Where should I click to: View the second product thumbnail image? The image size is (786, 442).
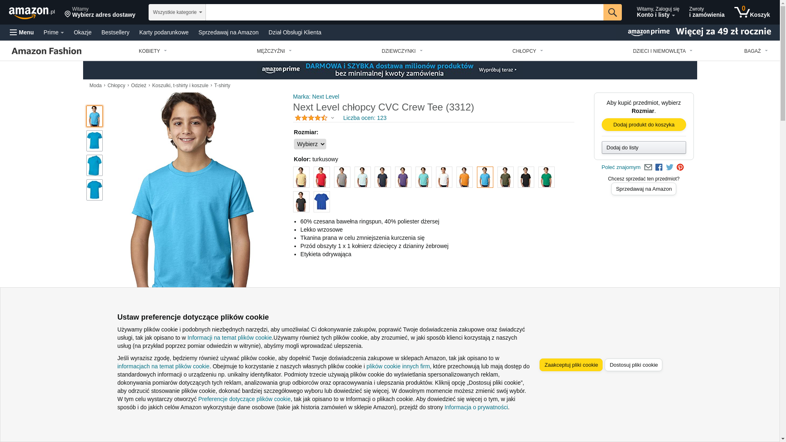tap(95, 141)
